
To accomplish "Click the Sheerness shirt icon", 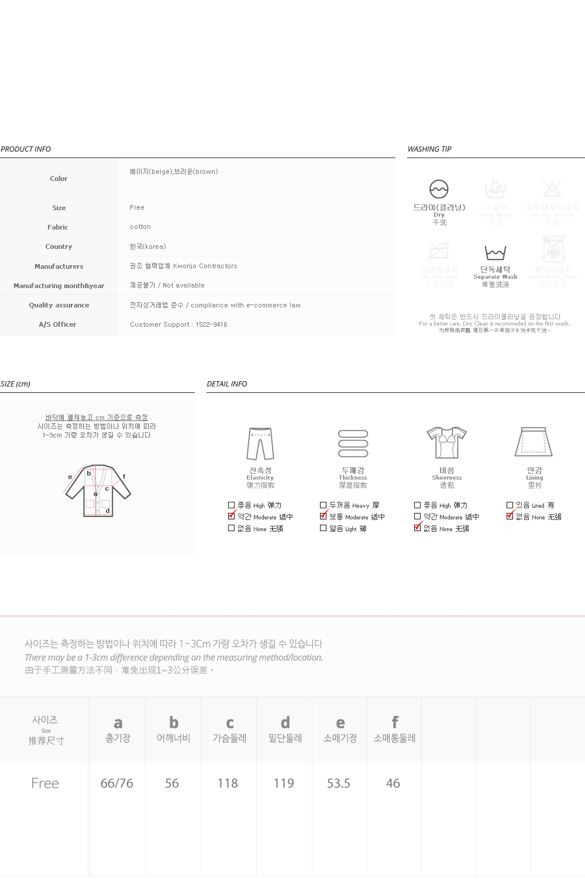I will point(446,443).
